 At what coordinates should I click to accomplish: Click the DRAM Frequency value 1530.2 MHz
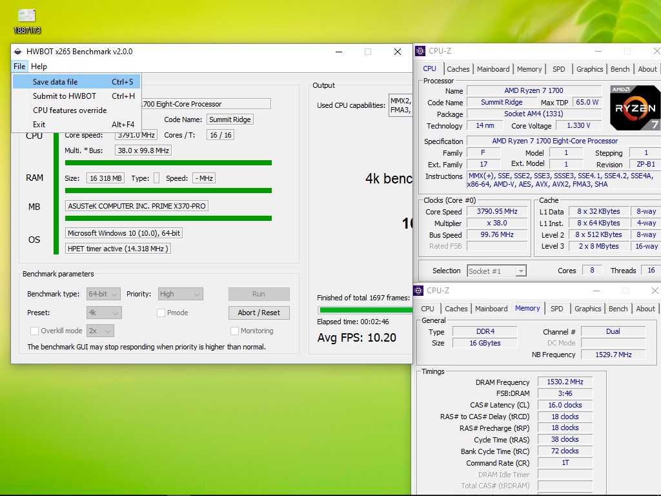pos(565,382)
